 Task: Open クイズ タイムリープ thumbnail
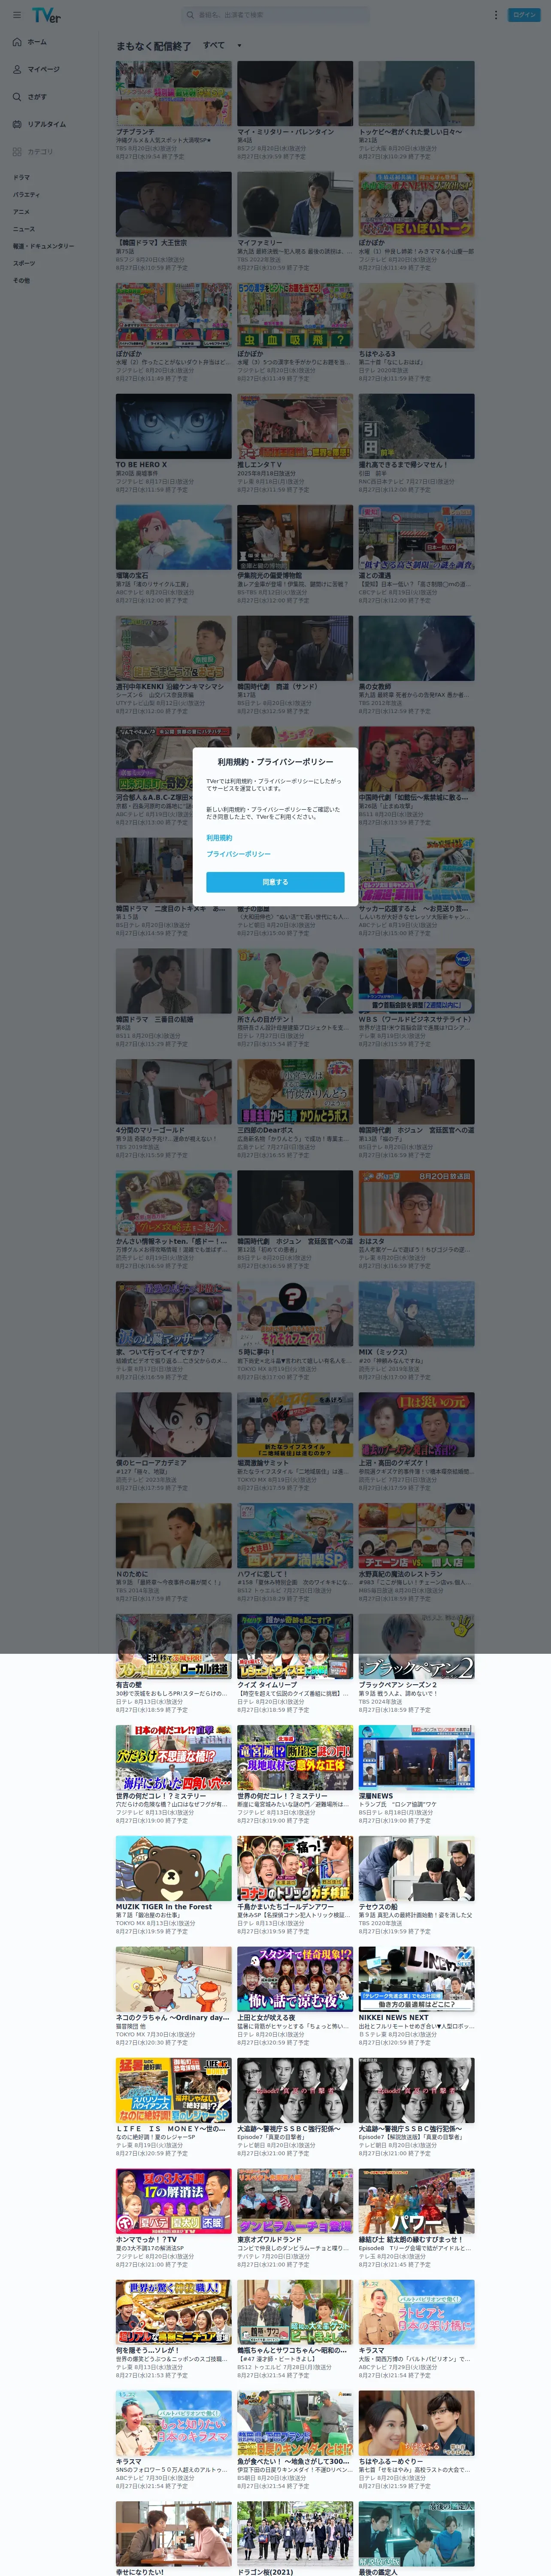295,1647
